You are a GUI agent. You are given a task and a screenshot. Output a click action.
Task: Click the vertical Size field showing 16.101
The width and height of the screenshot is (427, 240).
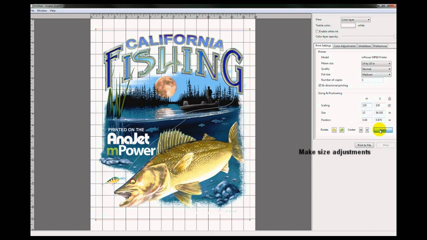(x=380, y=113)
